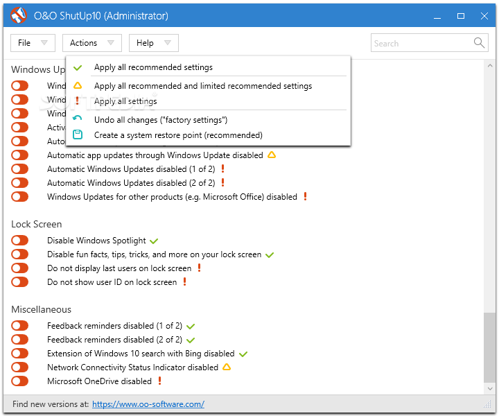Click green checkmark icon beside Apply all recommended settings
The height and width of the screenshot is (416, 499).
78,67
